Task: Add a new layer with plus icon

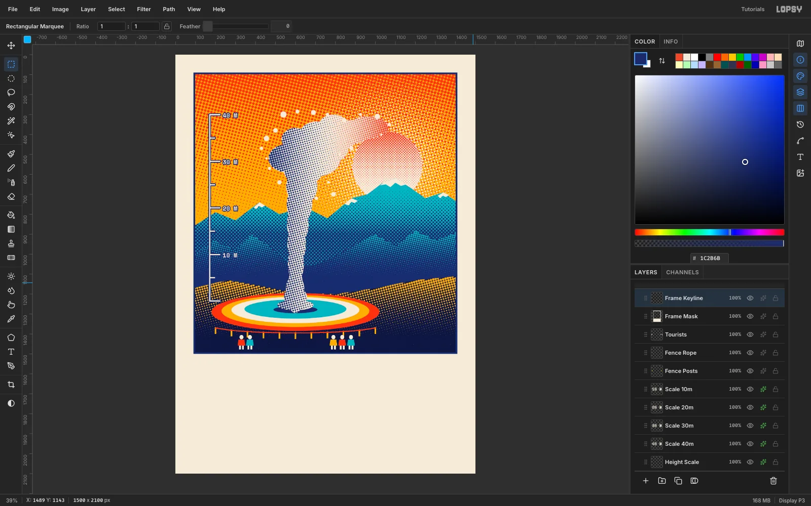Action: coord(646,481)
